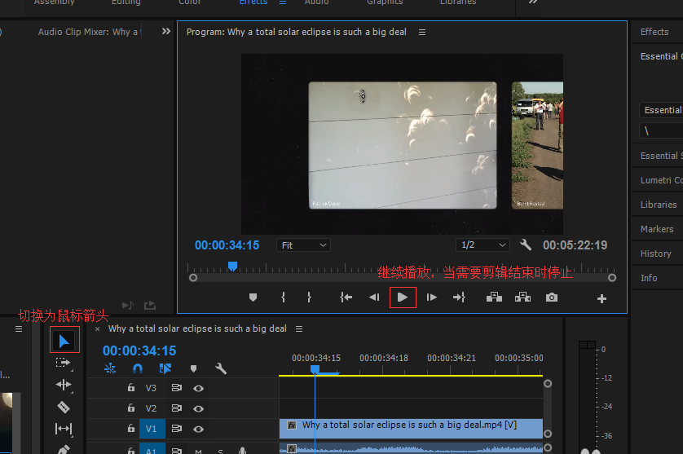Choose the Track Select Forward tool

(64, 363)
